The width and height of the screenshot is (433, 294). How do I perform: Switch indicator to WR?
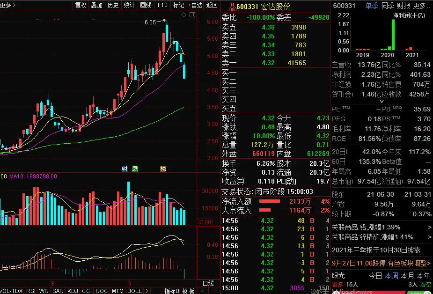(x=44, y=291)
